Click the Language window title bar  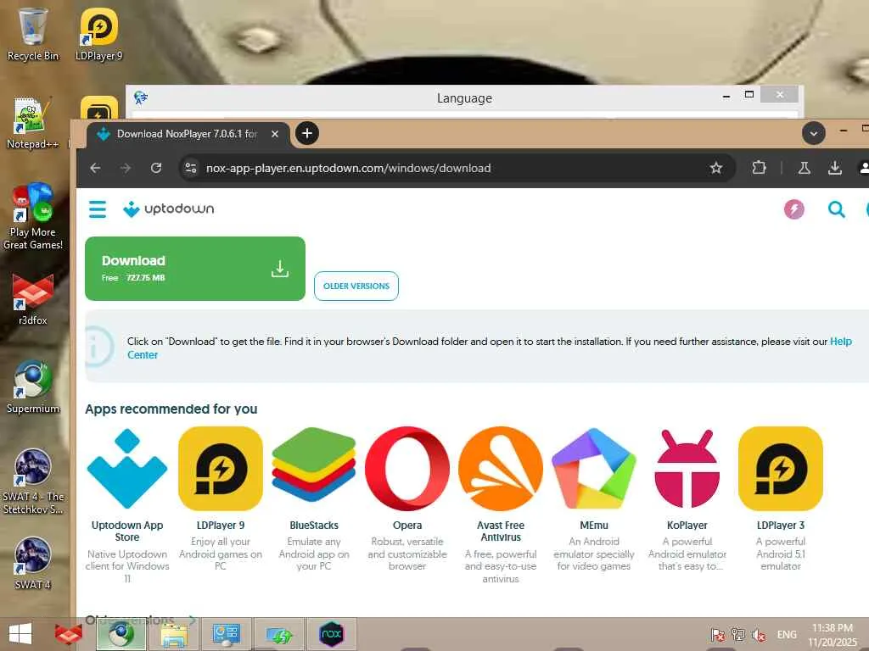pyautogui.click(x=464, y=98)
